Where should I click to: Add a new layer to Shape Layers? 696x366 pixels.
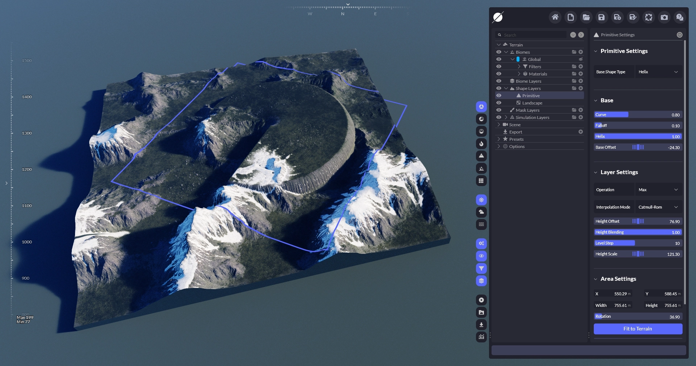[581, 89]
